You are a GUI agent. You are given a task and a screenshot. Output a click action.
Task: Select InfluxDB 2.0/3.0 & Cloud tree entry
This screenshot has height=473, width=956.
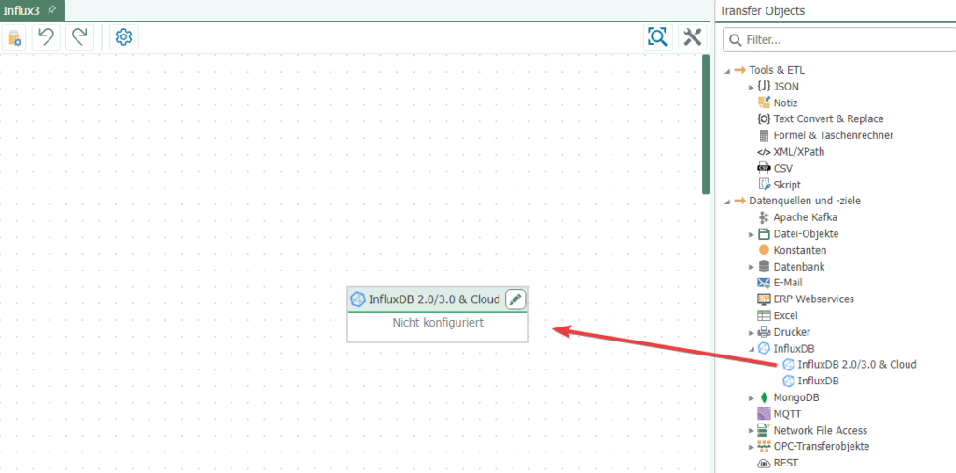[856, 365]
